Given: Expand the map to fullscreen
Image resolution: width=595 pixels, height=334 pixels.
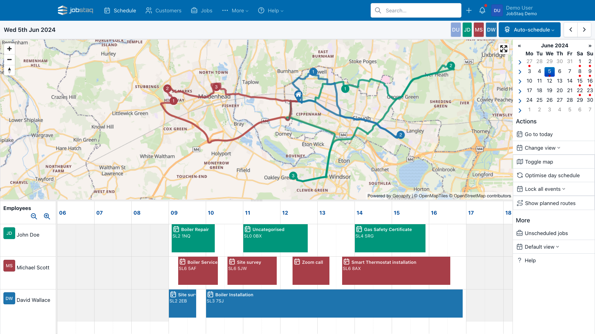Looking at the screenshot, I should pyautogui.click(x=504, y=49).
